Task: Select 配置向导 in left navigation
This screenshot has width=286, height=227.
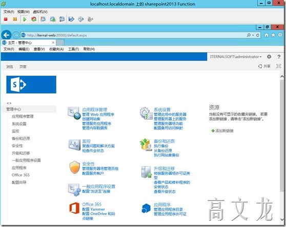Action: click(x=19, y=182)
